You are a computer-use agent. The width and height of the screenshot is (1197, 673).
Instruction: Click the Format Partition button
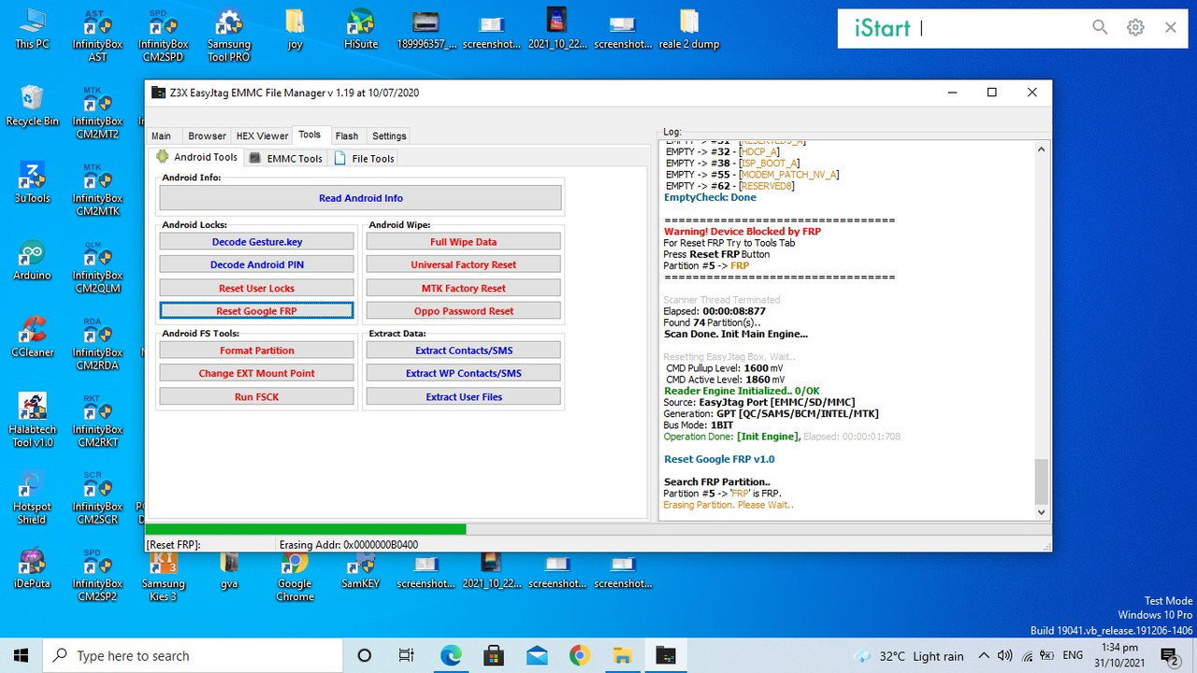[x=256, y=351]
